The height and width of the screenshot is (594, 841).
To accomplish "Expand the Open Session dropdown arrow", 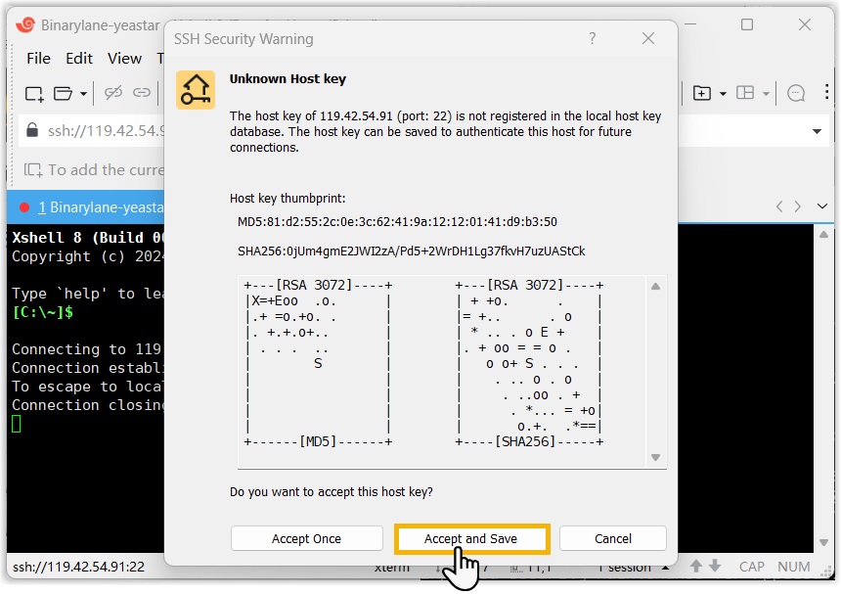I will (x=83, y=94).
